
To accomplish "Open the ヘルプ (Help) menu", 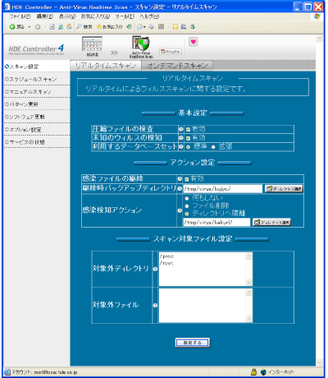I will 149,16.
